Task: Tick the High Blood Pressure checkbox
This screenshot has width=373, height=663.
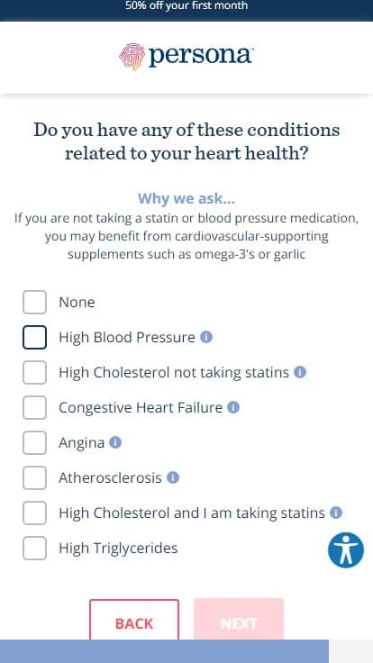Action: pos(34,338)
